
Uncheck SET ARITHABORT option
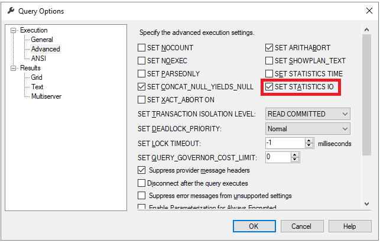pos(270,47)
